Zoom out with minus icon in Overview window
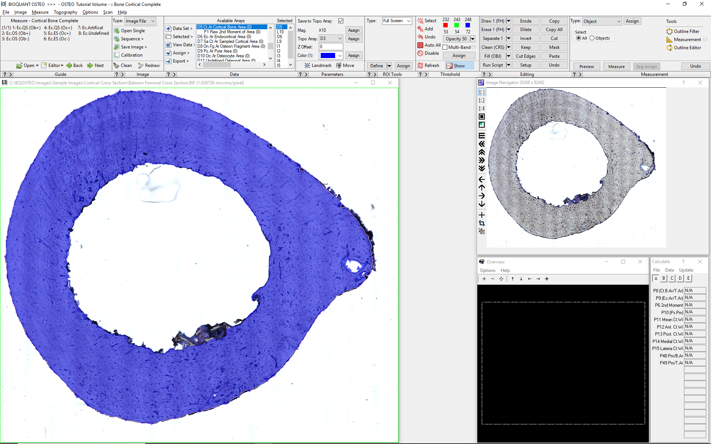 tap(493, 279)
